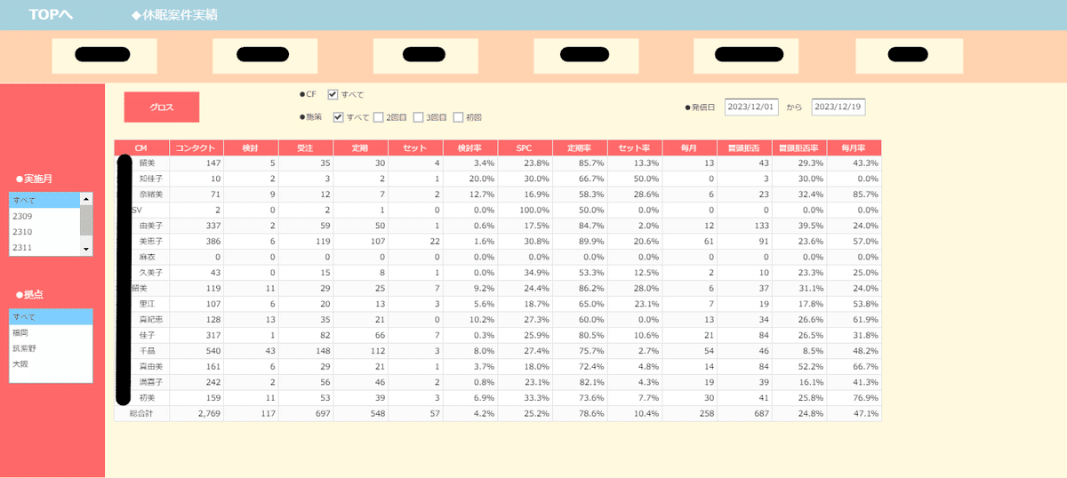Viewport: 1067px width, 478px height.
Task: Click the total コンタクト value 2,769
Action: [209, 413]
